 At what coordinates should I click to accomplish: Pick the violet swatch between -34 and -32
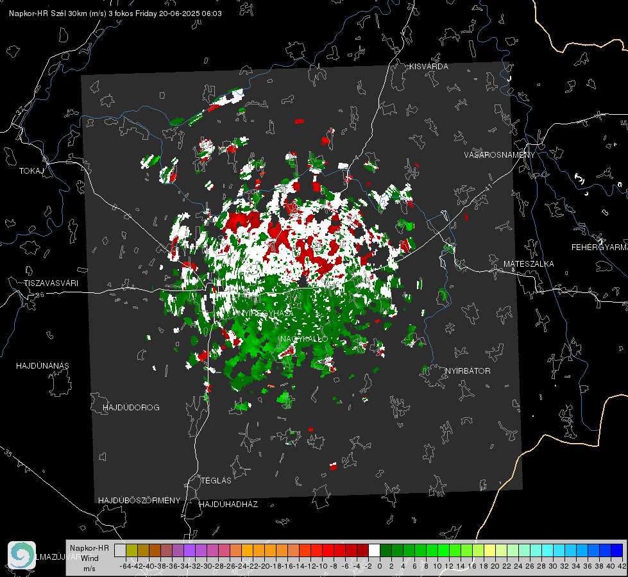pyautogui.click(x=189, y=550)
